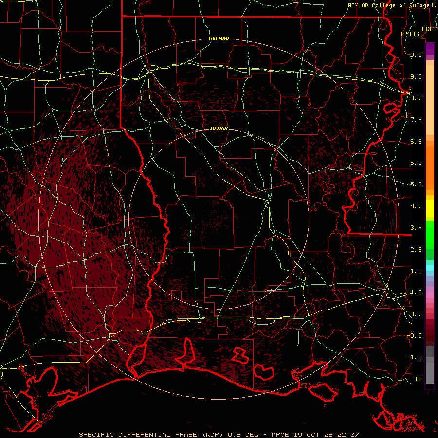Select the 9.0 value on the scale

pos(416,76)
